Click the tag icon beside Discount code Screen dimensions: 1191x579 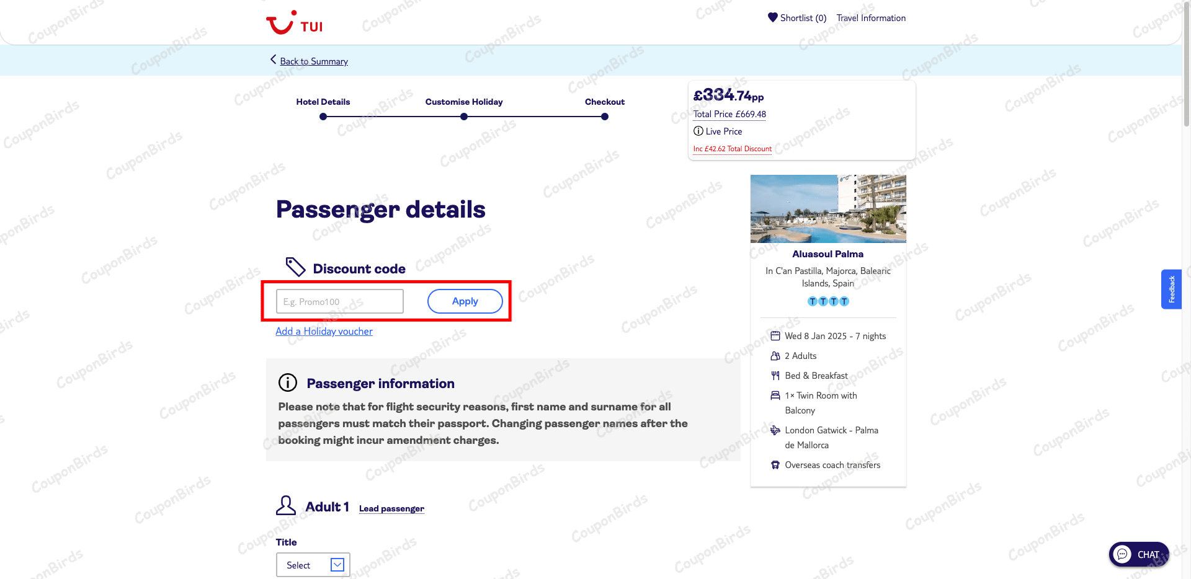coord(295,267)
